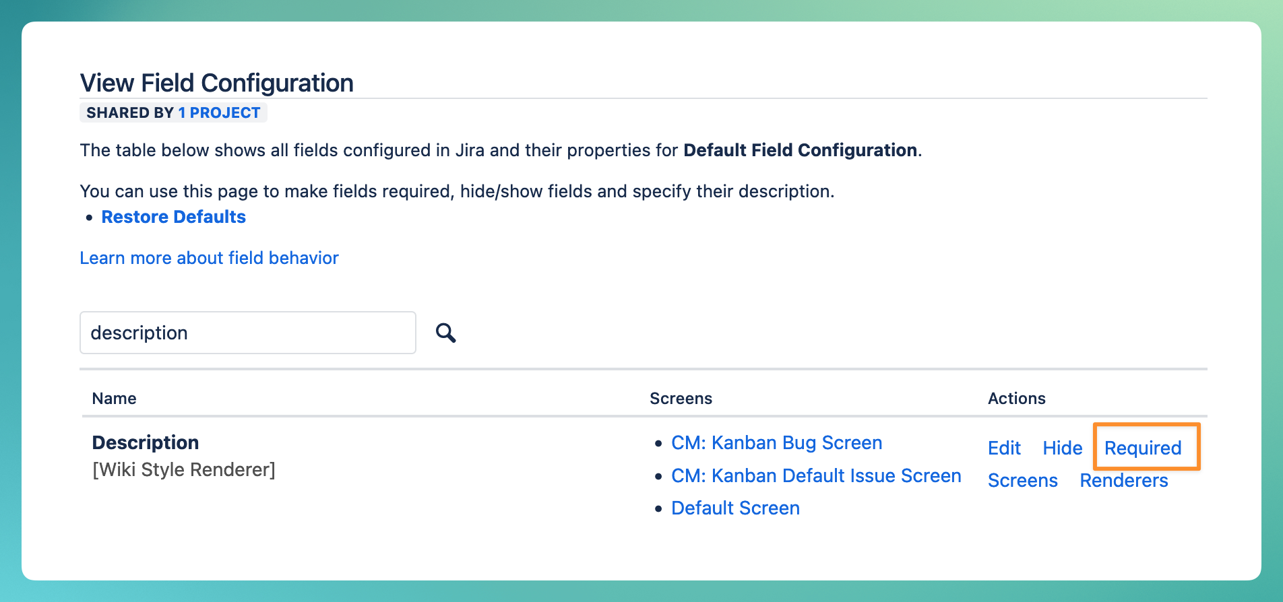
Task: Click the Screens action link under Edit
Action: pyautogui.click(x=1022, y=480)
